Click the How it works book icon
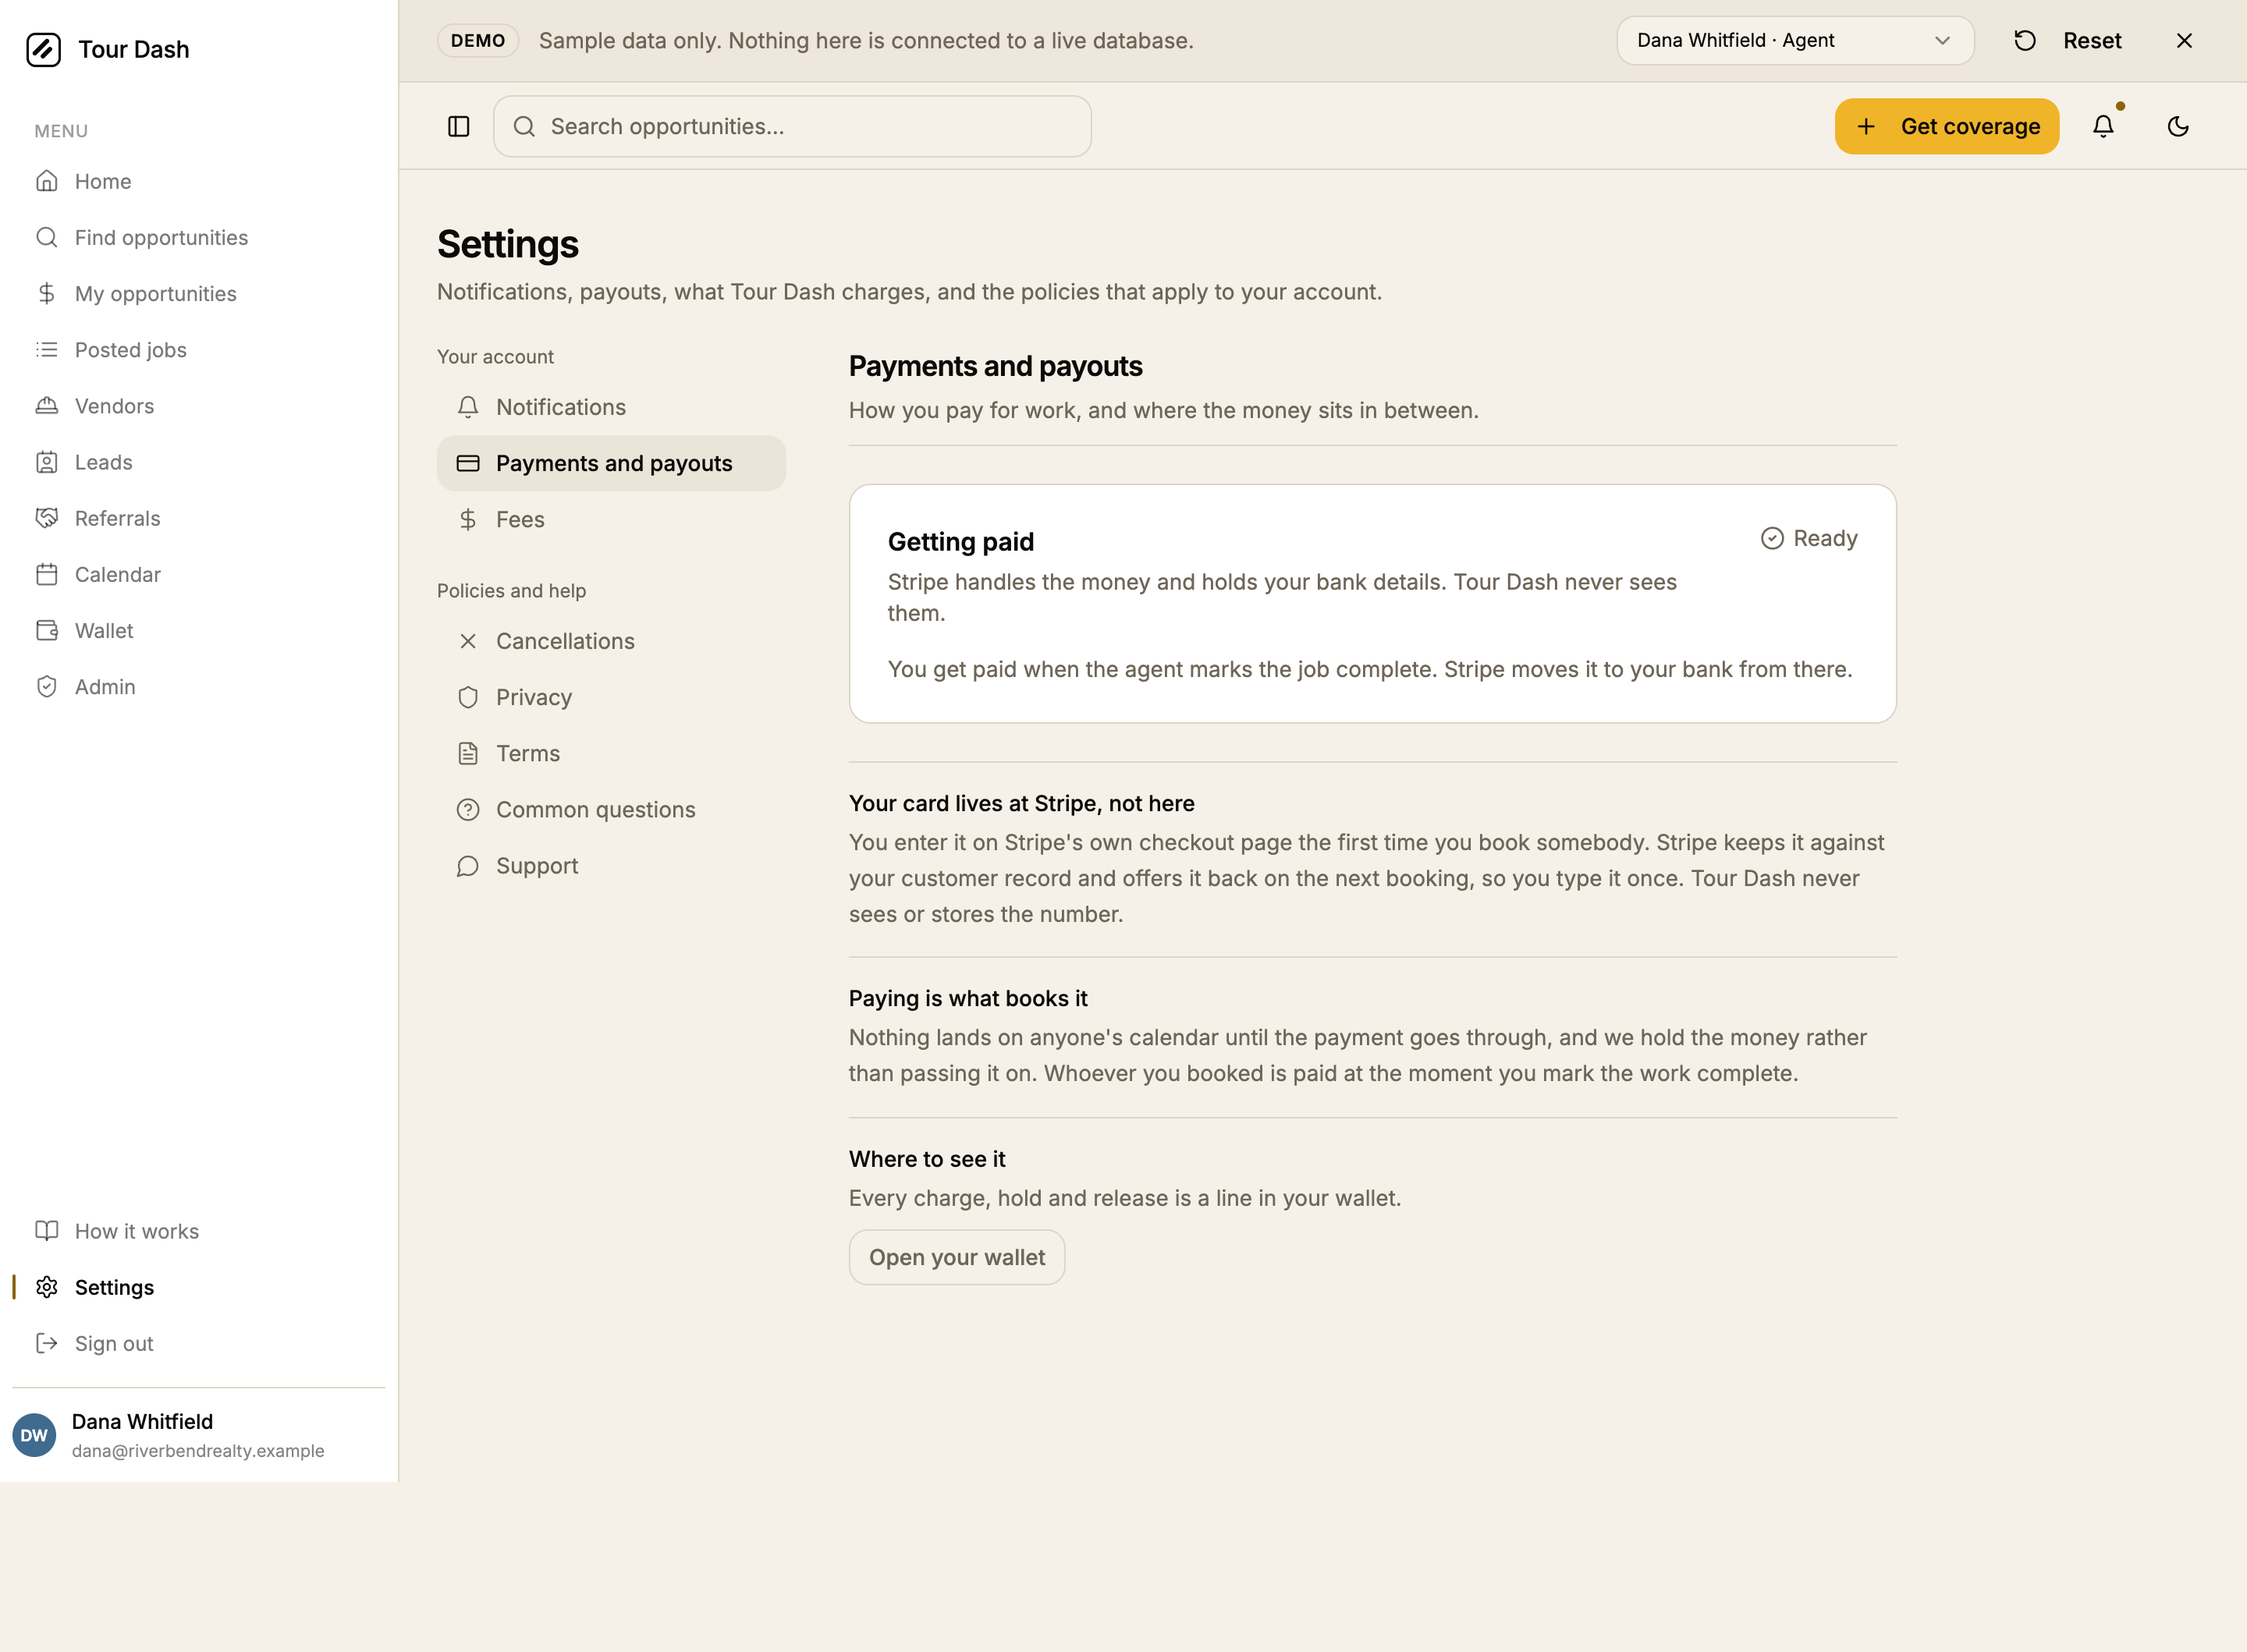The height and width of the screenshot is (1652, 2247). [47, 1230]
